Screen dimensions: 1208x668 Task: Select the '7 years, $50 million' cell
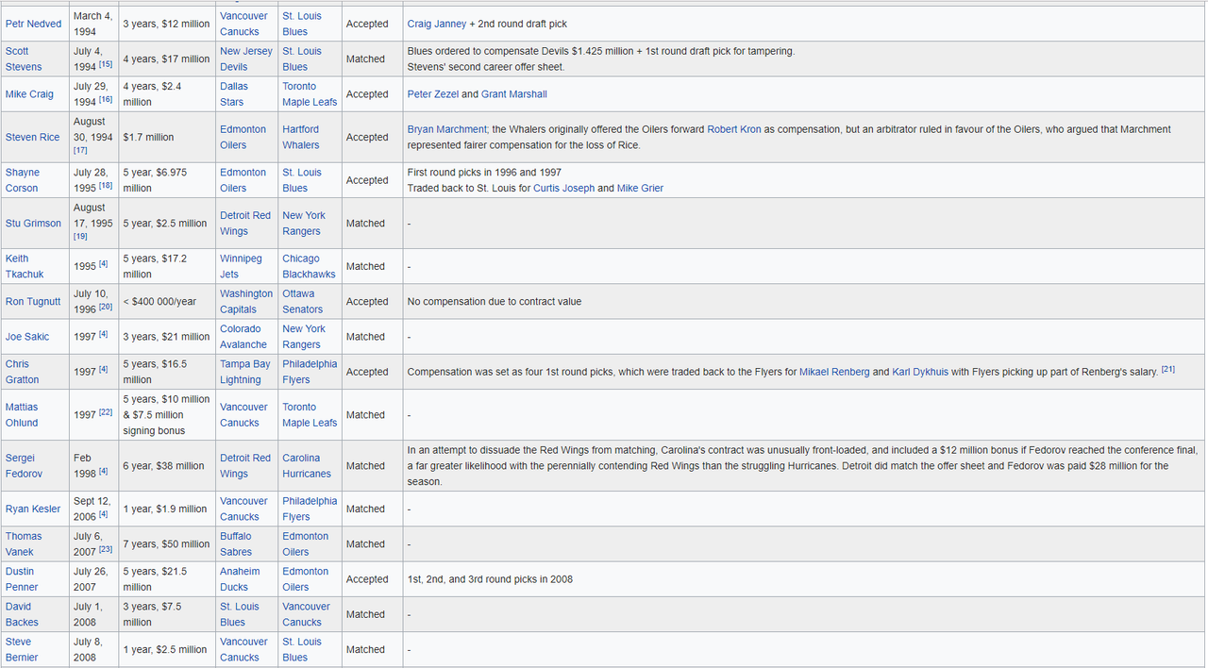[167, 544]
